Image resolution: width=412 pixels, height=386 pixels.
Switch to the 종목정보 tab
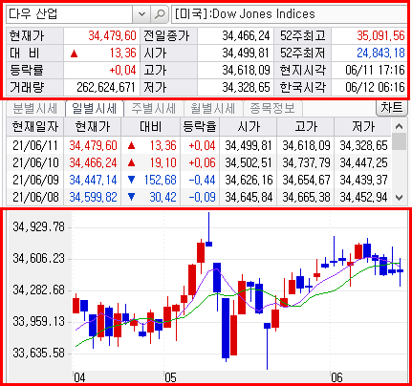pyautogui.click(x=272, y=109)
